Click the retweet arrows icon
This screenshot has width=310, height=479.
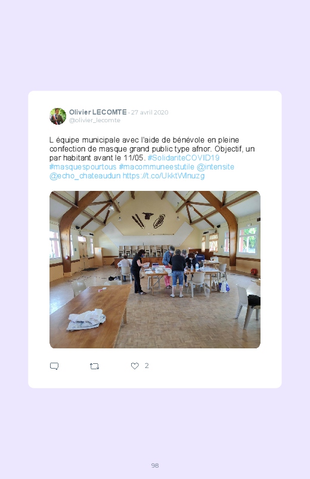point(94,366)
